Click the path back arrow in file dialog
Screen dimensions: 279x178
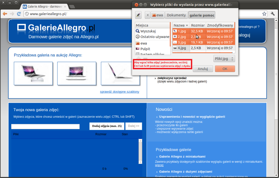(147, 15)
